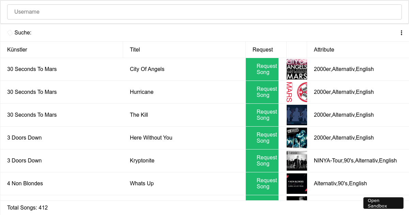The width and height of the screenshot is (409, 215).
Task: Click the Username input field
Action: 204,12
